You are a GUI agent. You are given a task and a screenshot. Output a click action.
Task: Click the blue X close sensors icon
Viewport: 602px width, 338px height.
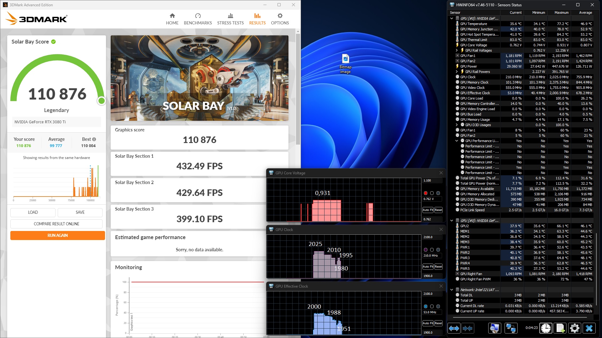click(x=589, y=328)
